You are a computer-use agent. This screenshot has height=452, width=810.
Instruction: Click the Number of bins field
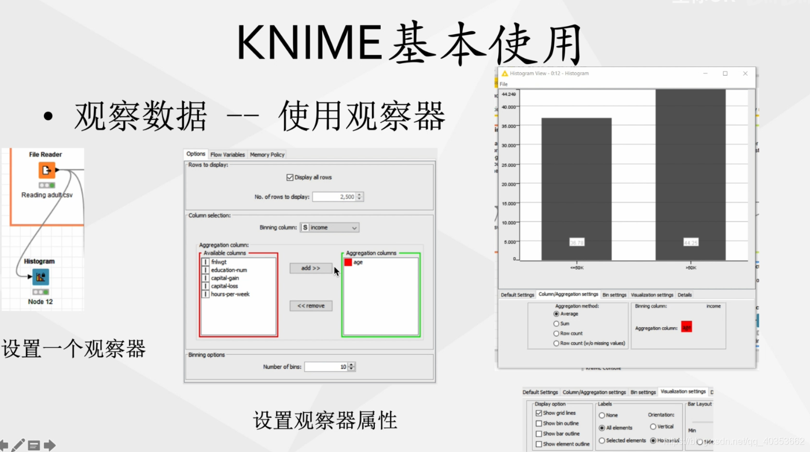326,366
